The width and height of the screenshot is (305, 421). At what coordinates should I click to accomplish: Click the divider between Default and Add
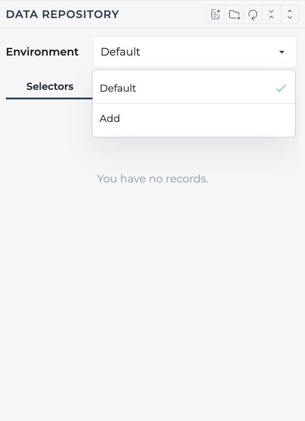tap(194, 103)
